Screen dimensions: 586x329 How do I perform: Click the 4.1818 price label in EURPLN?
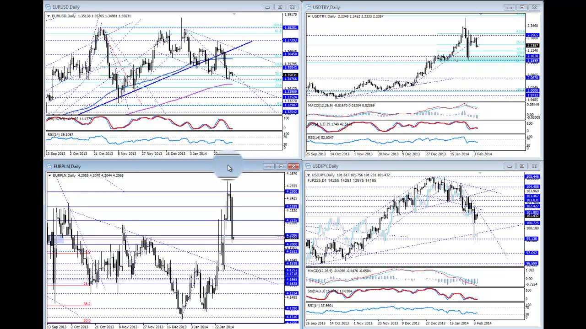(292, 263)
